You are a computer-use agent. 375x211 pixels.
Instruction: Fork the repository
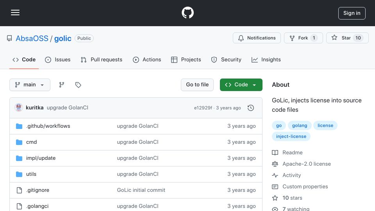click(304, 38)
